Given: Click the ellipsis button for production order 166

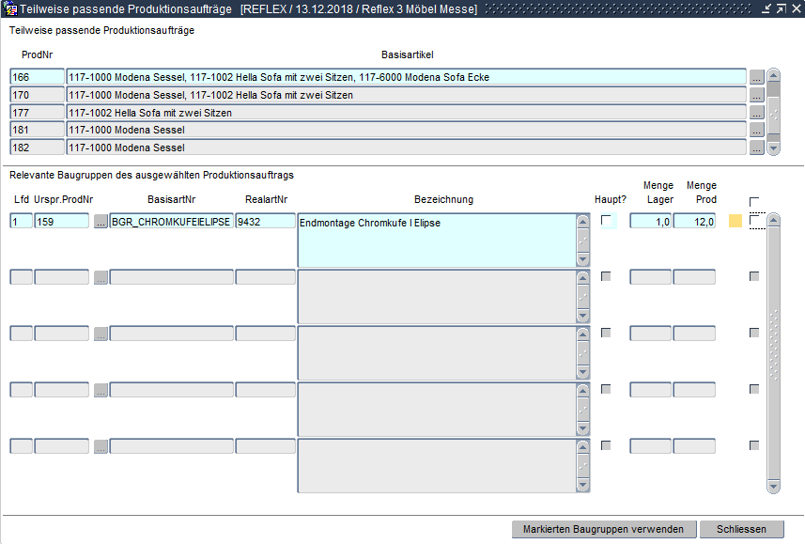Looking at the screenshot, I should (756, 77).
